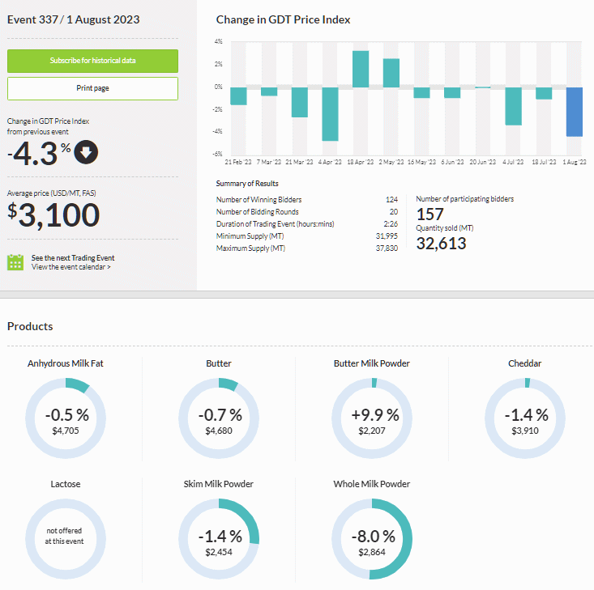Click the Summary of Results heading
This screenshot has height=590, width=594.
coord(247,184)
